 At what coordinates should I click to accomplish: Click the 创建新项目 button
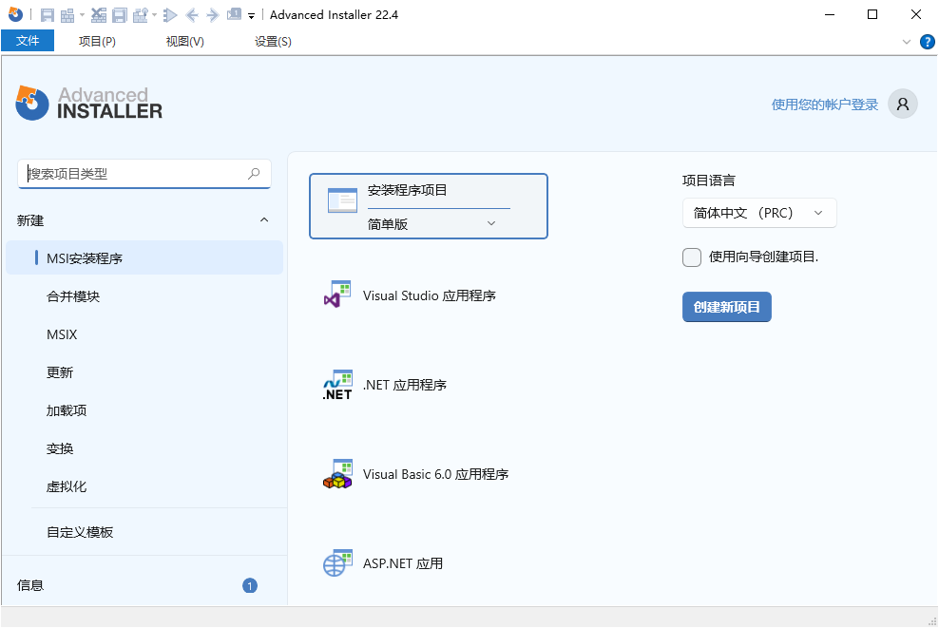pos(726,306)
